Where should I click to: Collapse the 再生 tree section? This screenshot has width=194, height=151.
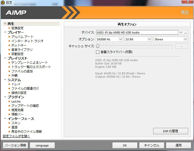pos(5,23)
